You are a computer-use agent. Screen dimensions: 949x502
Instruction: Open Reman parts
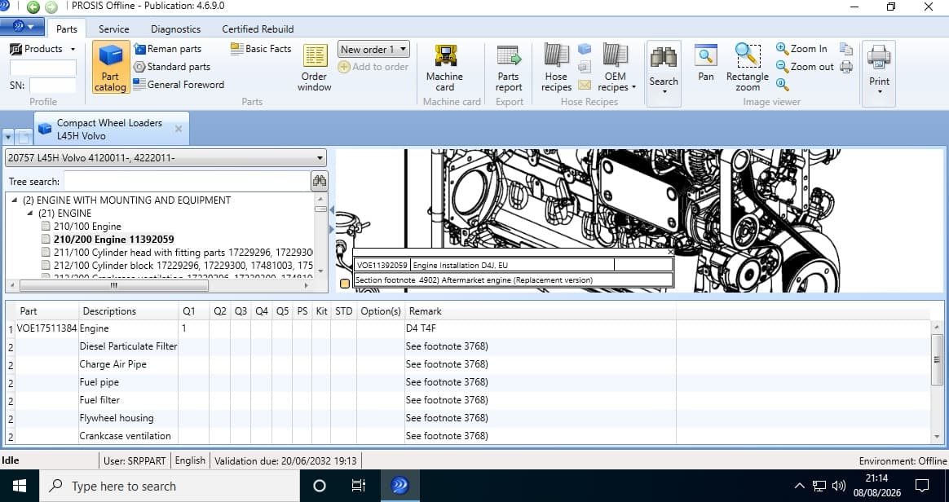point(168,49)
